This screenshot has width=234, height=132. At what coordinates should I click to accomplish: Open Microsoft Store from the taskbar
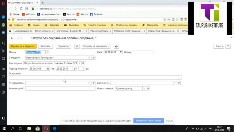click(x=38, y=129)
